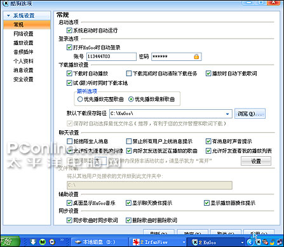Select 常规 in the settings sidebar

(27, 25)
